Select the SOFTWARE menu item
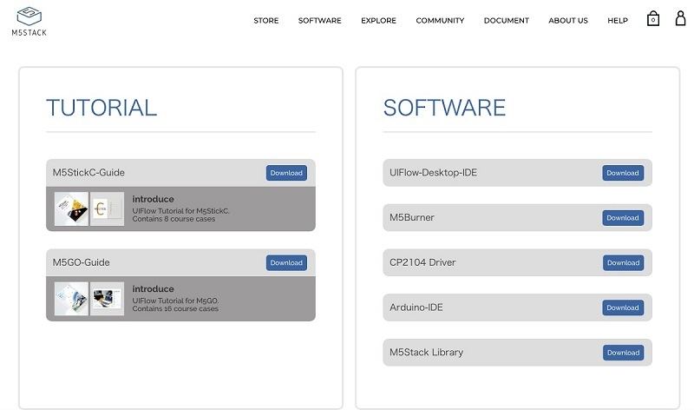Screen dimensions: 694x410 [319, 21]
